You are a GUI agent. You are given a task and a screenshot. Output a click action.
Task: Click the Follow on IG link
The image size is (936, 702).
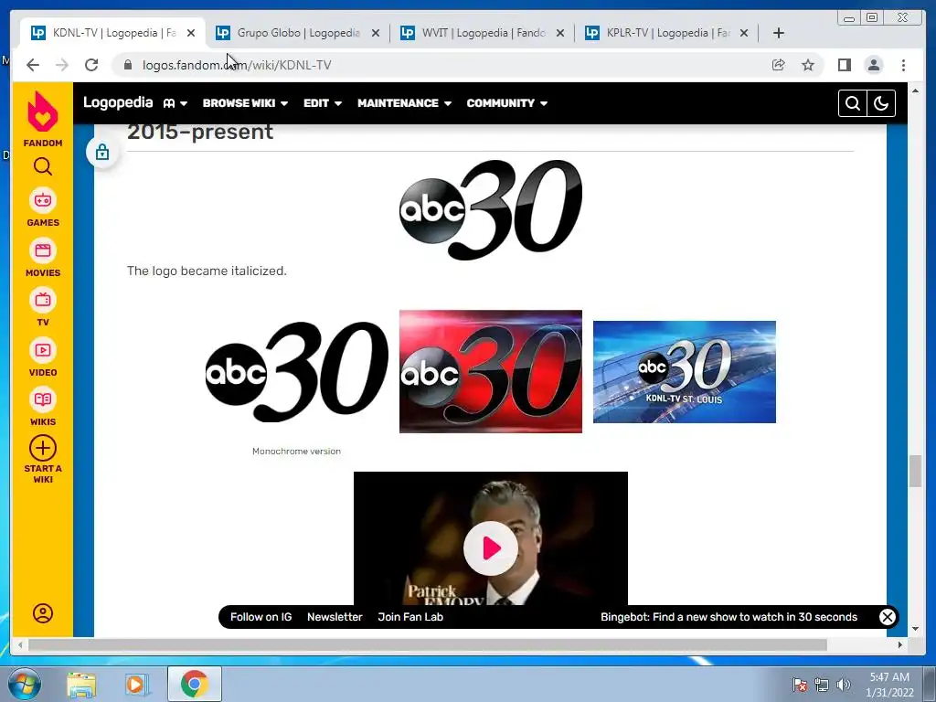[x=261, y=617]
